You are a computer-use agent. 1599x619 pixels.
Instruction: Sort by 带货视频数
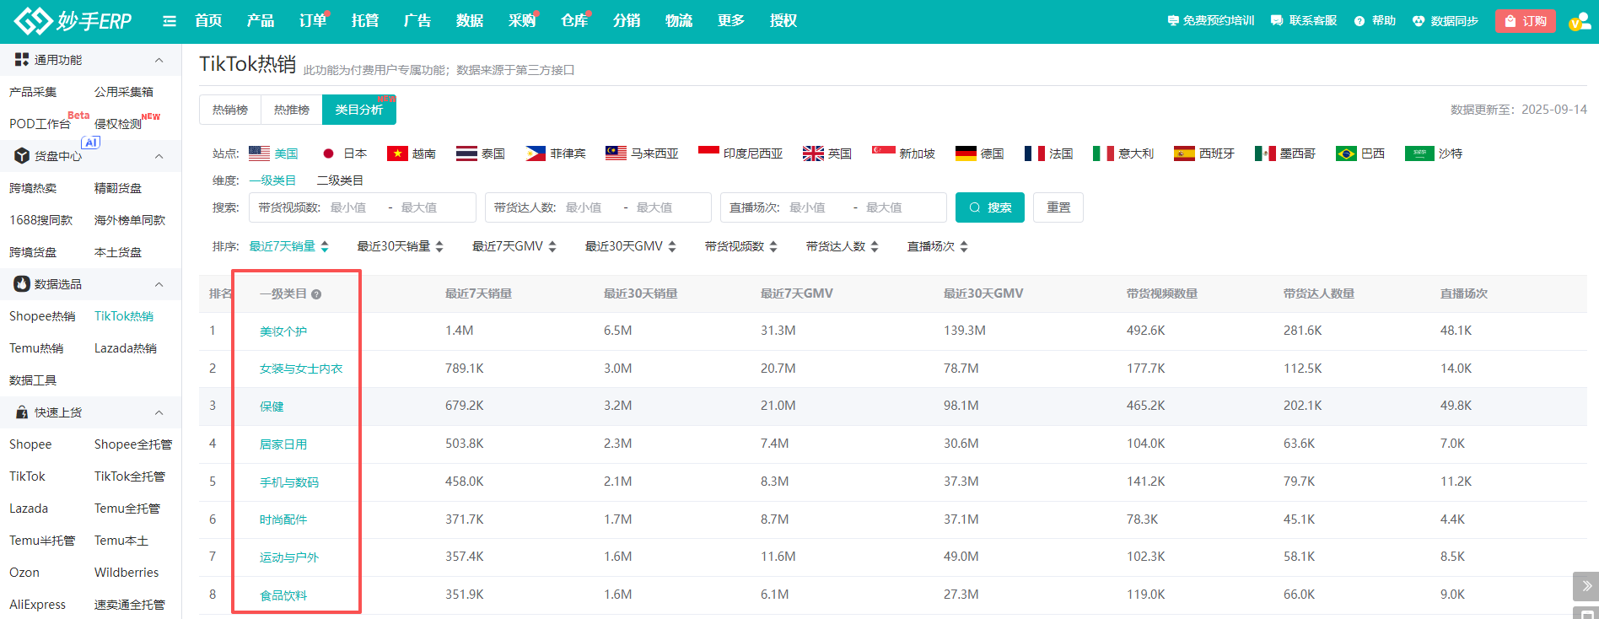click(741, 246)
